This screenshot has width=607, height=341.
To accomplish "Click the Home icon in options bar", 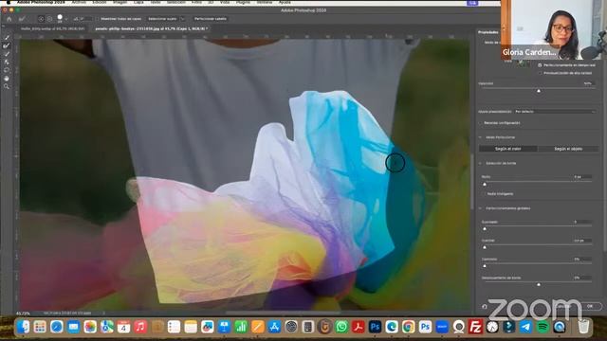I will pyautogui.click(x=9, y=19).
